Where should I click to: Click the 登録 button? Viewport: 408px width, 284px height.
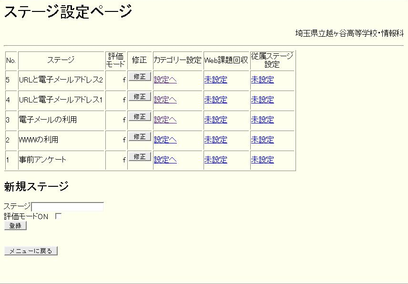click(x=15, y=226)
